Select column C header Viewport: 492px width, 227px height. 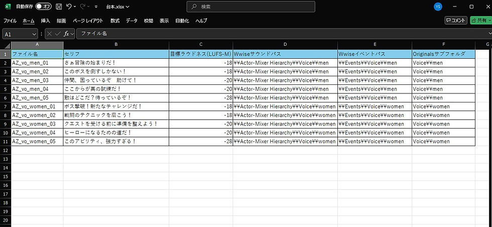click(x=201, y=44)
